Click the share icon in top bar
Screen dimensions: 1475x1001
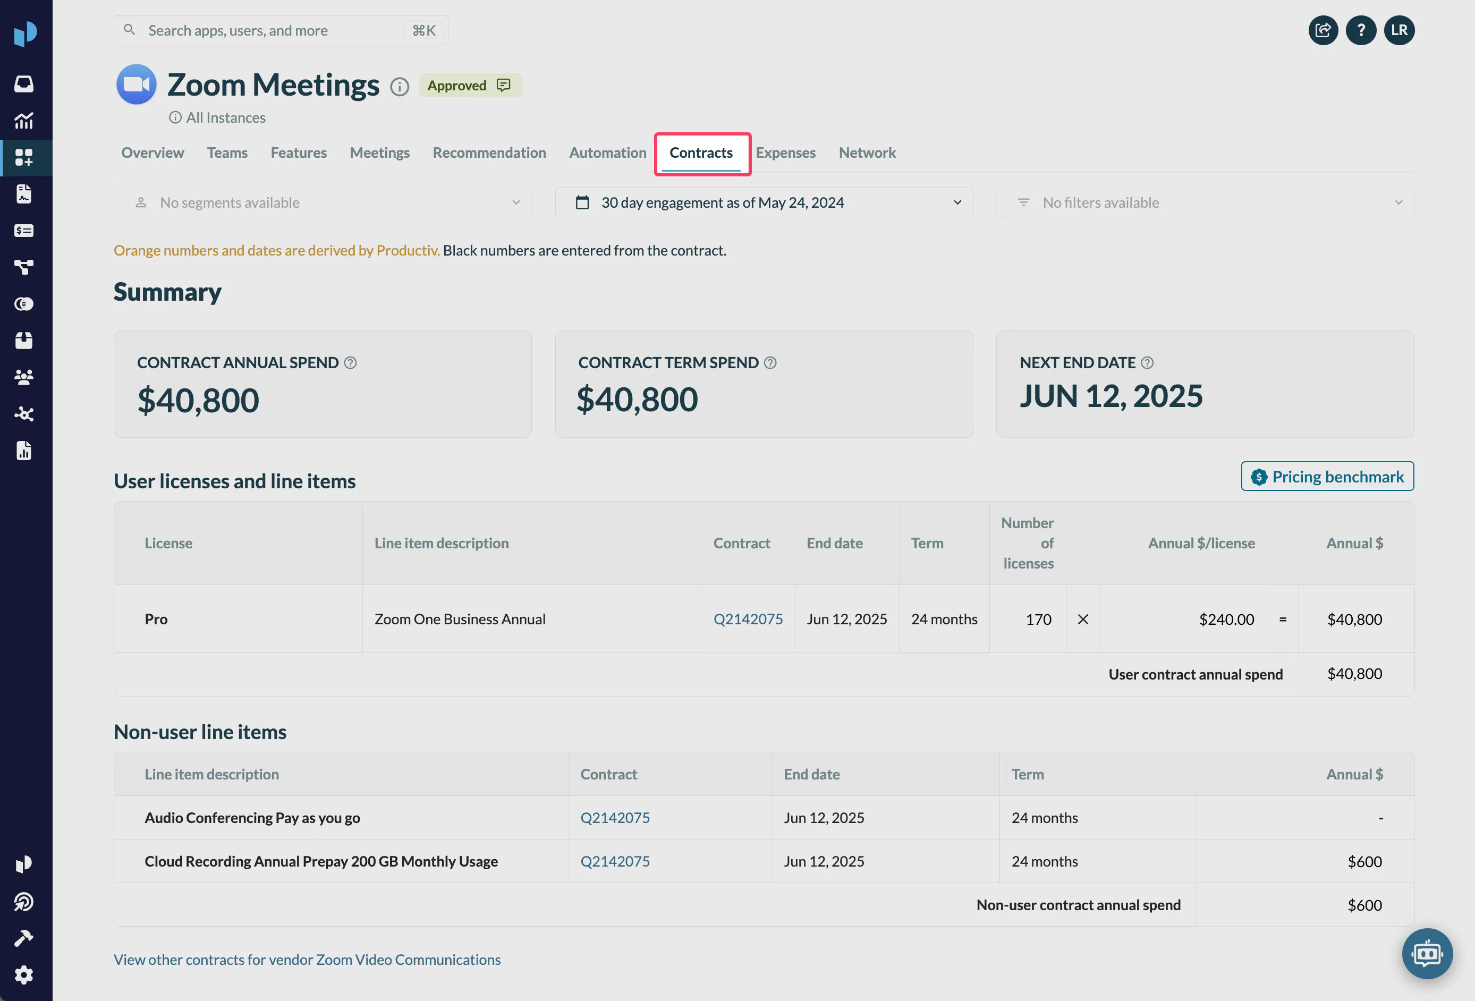point(1324,30)
